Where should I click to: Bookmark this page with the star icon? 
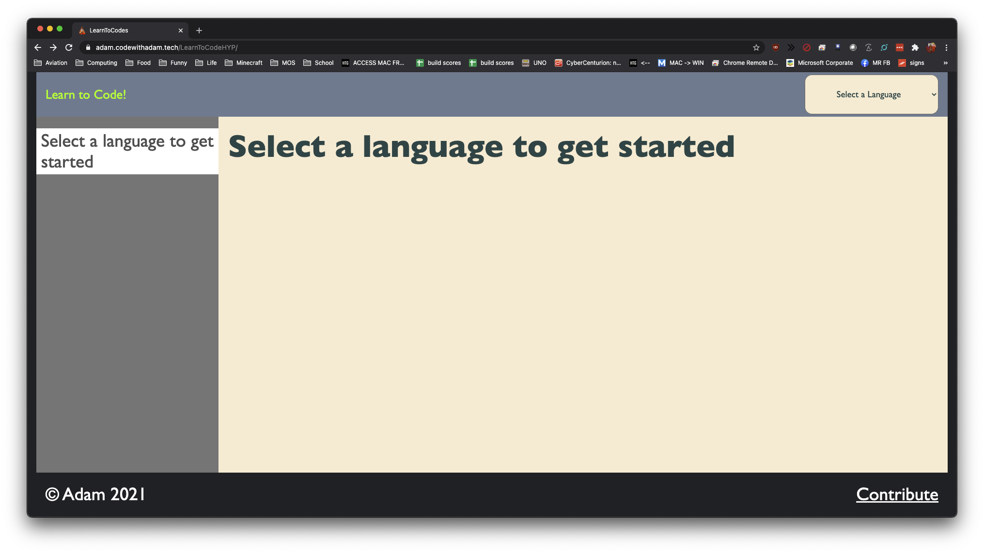point(756,47)
